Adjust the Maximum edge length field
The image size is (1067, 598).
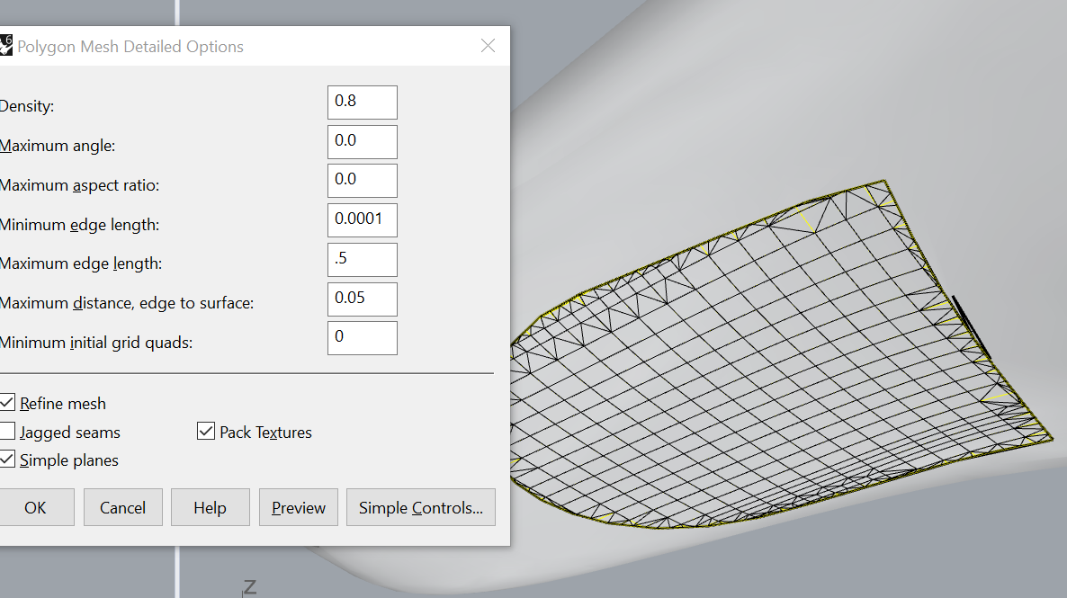coord(362,259)
